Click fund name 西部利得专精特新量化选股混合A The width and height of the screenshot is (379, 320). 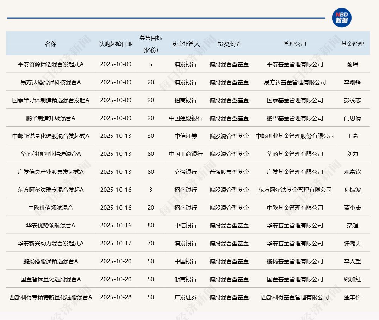(x=51, y=297)
